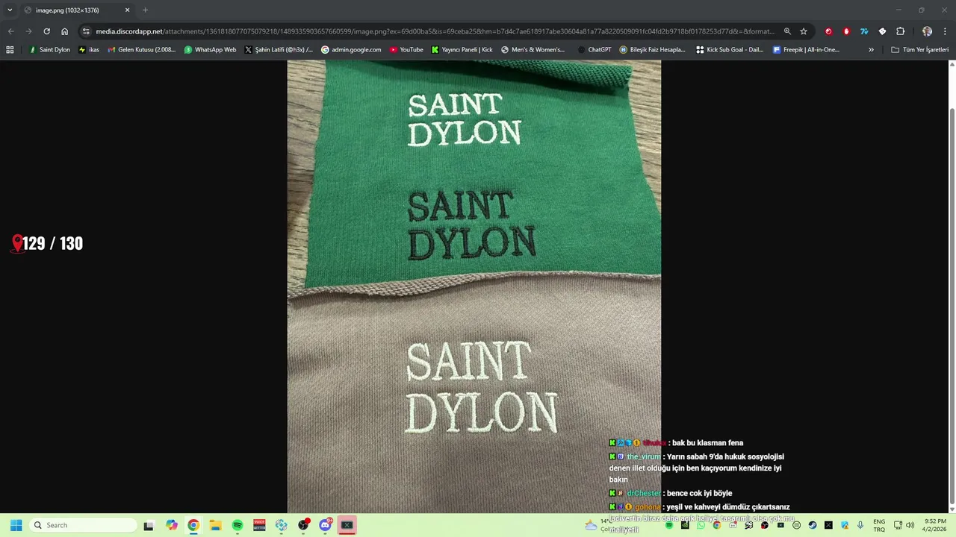956x537 pixels.
Task: Open the apps grid in bookmarks bar
Action: tap(10, 50)
